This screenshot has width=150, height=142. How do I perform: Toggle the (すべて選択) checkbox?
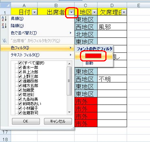(20, 63)
